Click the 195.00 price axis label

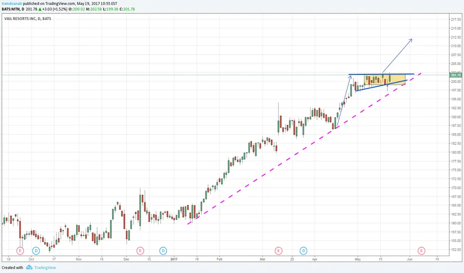coord(456,99)
